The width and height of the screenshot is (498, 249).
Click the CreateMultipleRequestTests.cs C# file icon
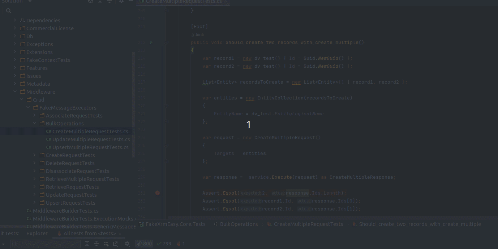48,132
